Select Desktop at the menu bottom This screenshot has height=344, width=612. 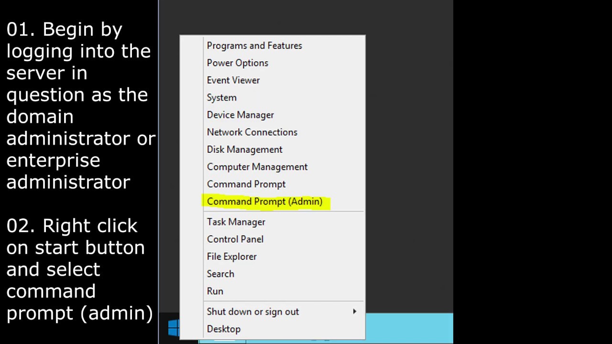click(223, 329)
